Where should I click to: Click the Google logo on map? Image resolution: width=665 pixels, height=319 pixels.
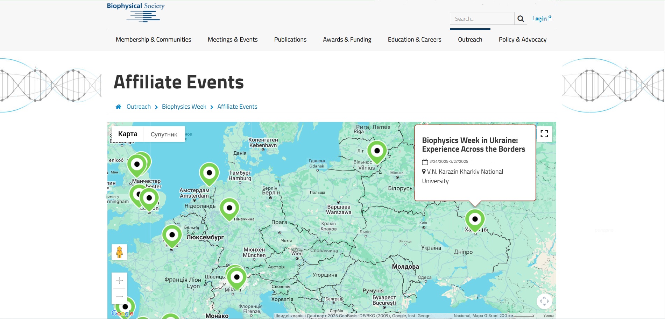click(122, 313)
